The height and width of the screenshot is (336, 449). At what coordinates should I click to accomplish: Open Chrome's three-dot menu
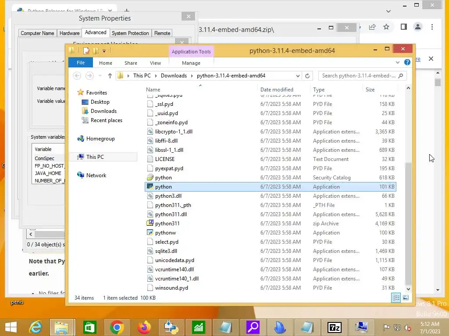tap(432, 27)
